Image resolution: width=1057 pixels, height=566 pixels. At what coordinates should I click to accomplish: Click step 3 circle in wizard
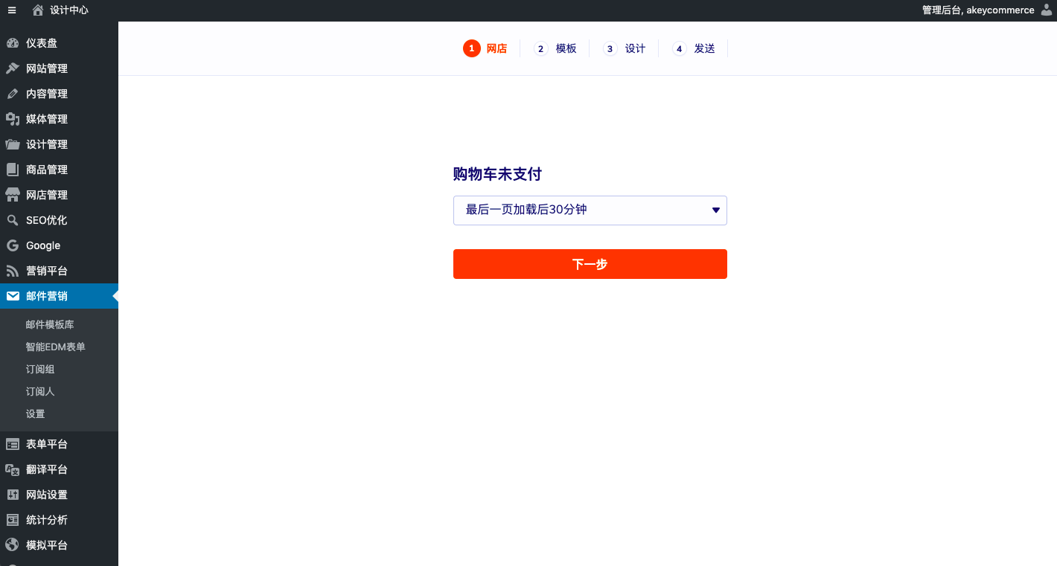coord(610,48)
